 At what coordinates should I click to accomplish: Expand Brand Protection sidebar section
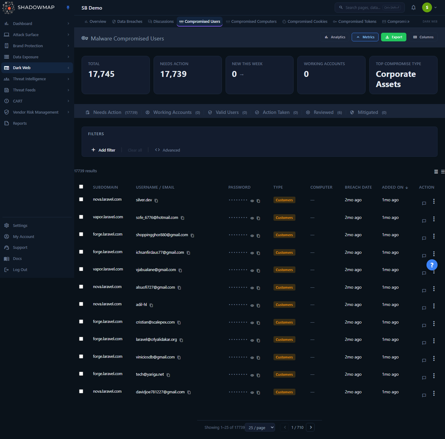[x=37, y=46]
